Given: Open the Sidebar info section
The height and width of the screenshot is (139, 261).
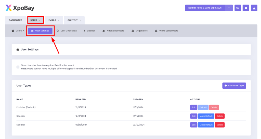Looking at the screenshot, I should click(x=89, y=31).
